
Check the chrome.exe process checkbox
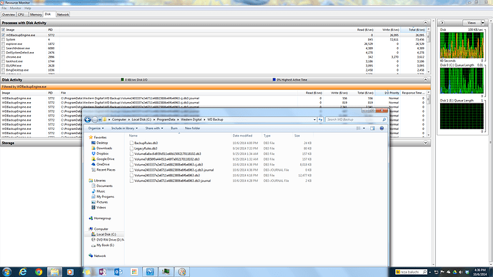pyautogui.click(x=3, y=57)
